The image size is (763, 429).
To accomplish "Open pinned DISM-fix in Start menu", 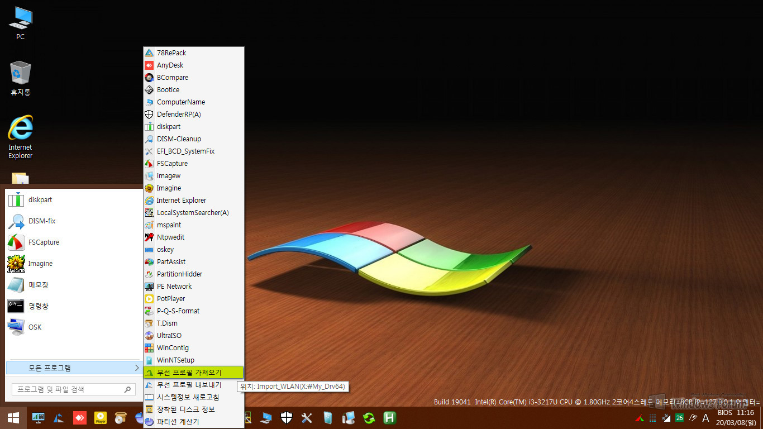I will coord(73,221).
